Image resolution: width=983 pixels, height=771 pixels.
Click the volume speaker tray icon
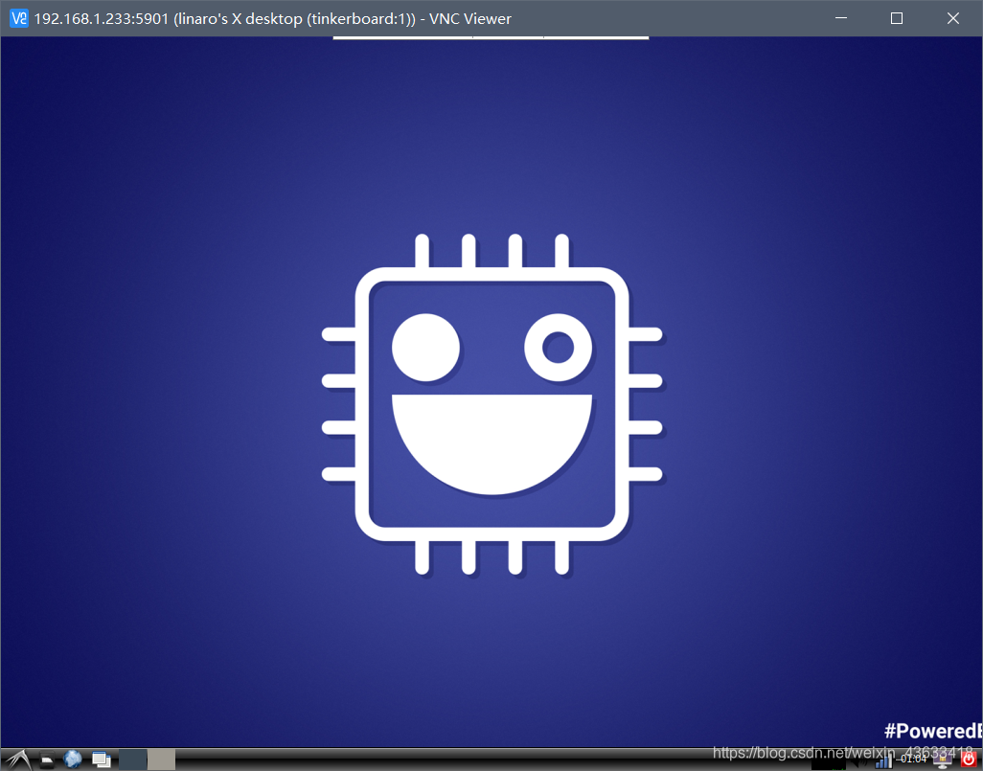coord(859,761)
